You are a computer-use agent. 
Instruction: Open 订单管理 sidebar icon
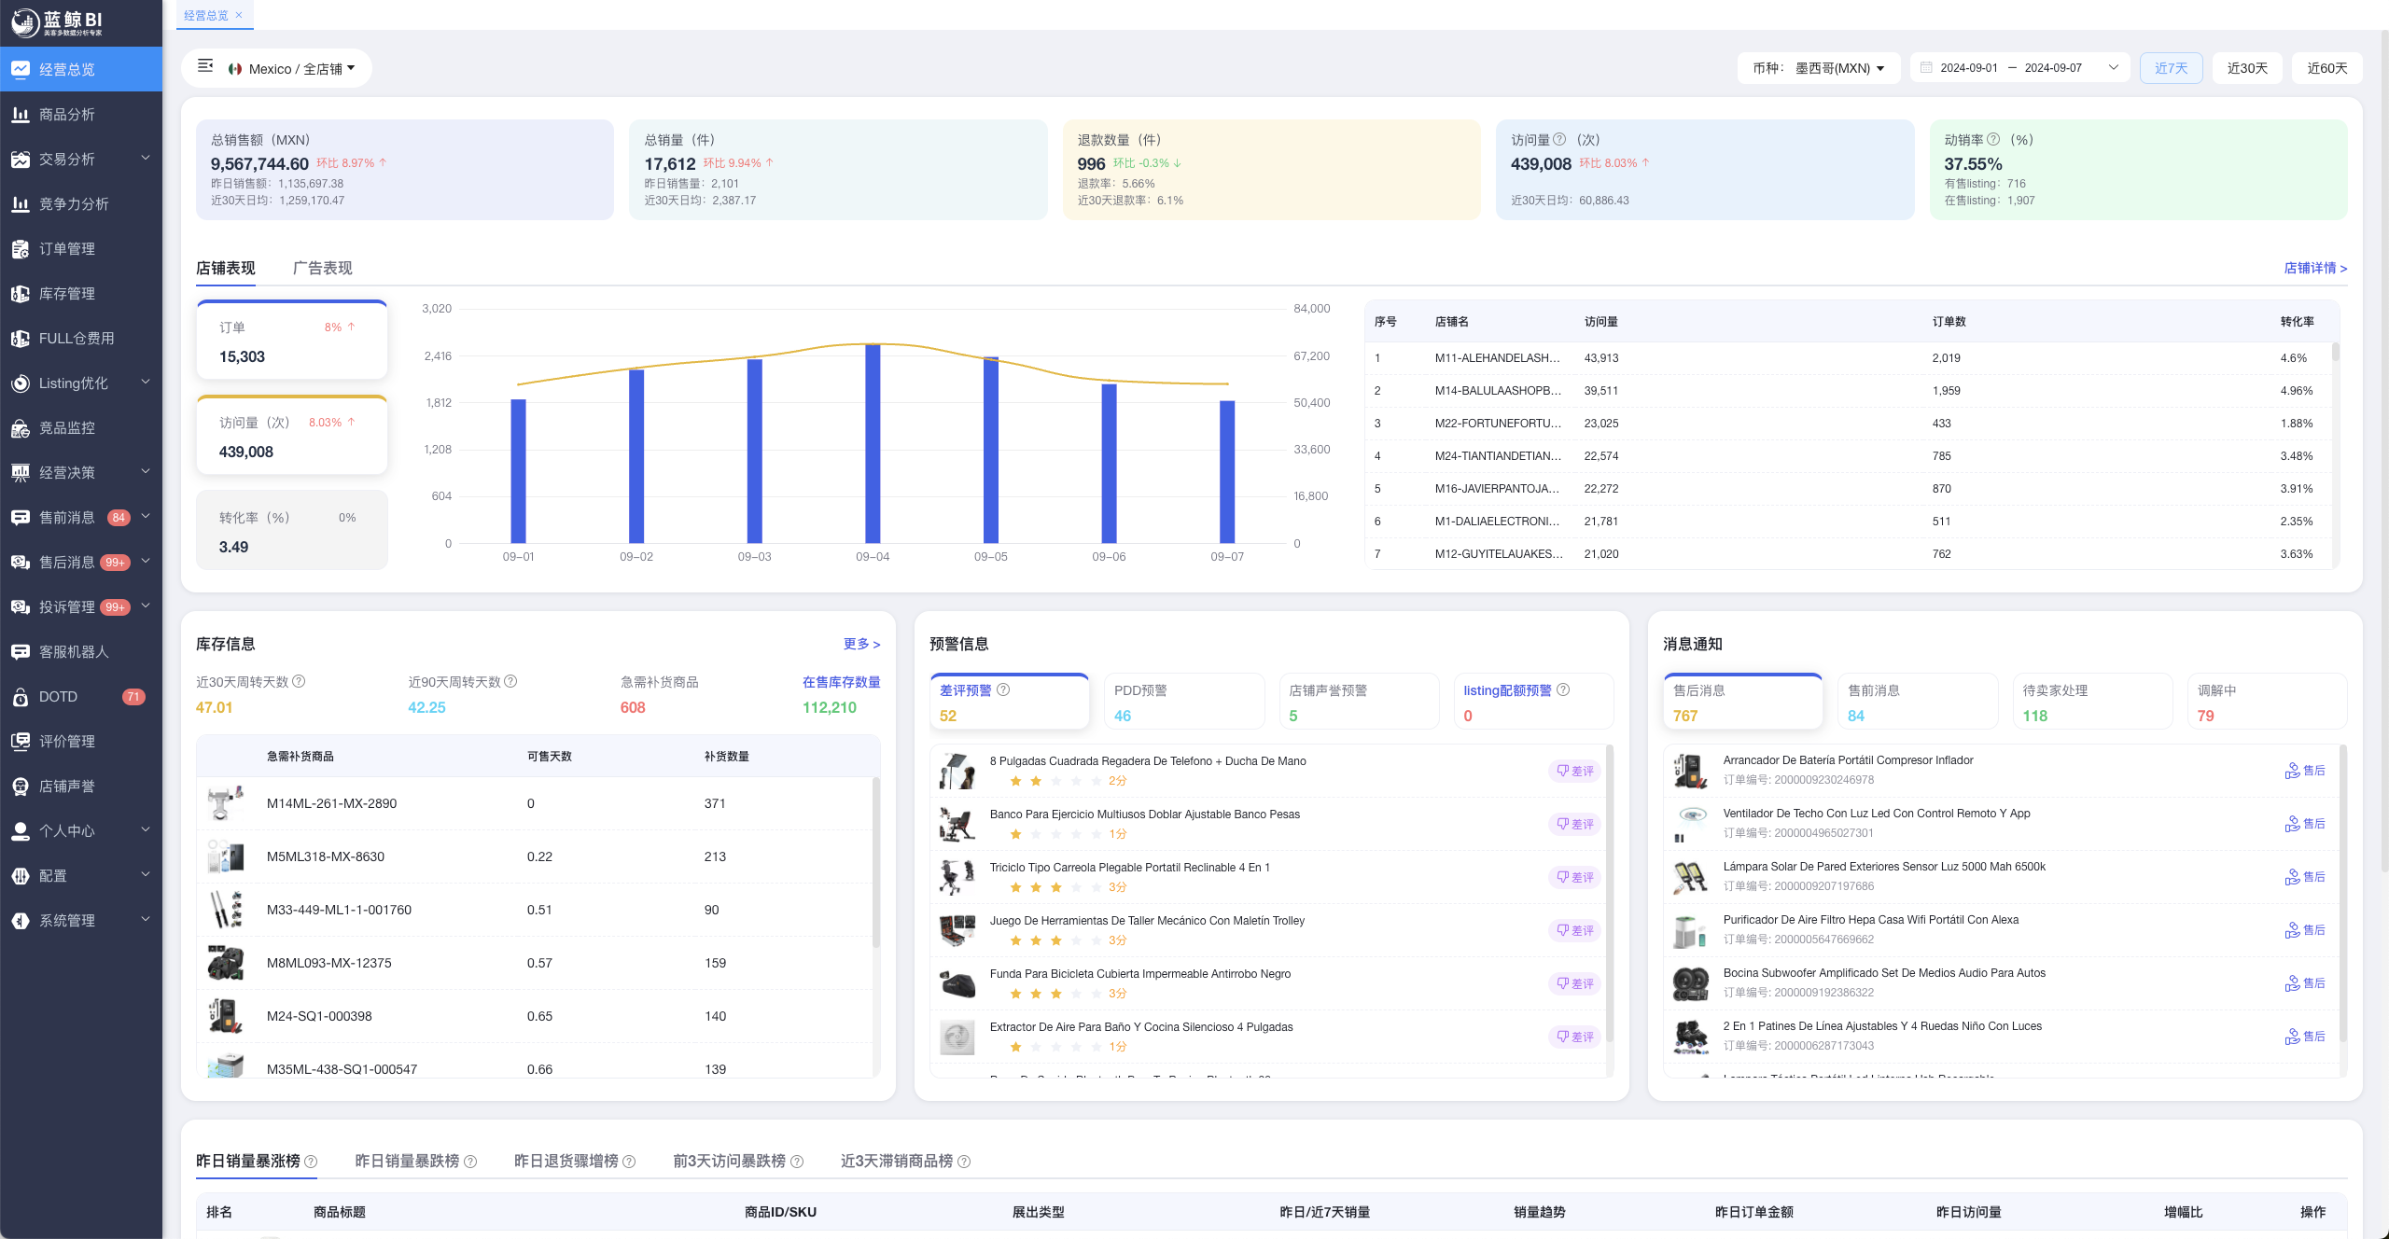coord(21,248)
